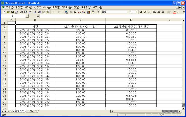
Task: Select the cell showing 0:39:10
Action: (x=80, y=37)
